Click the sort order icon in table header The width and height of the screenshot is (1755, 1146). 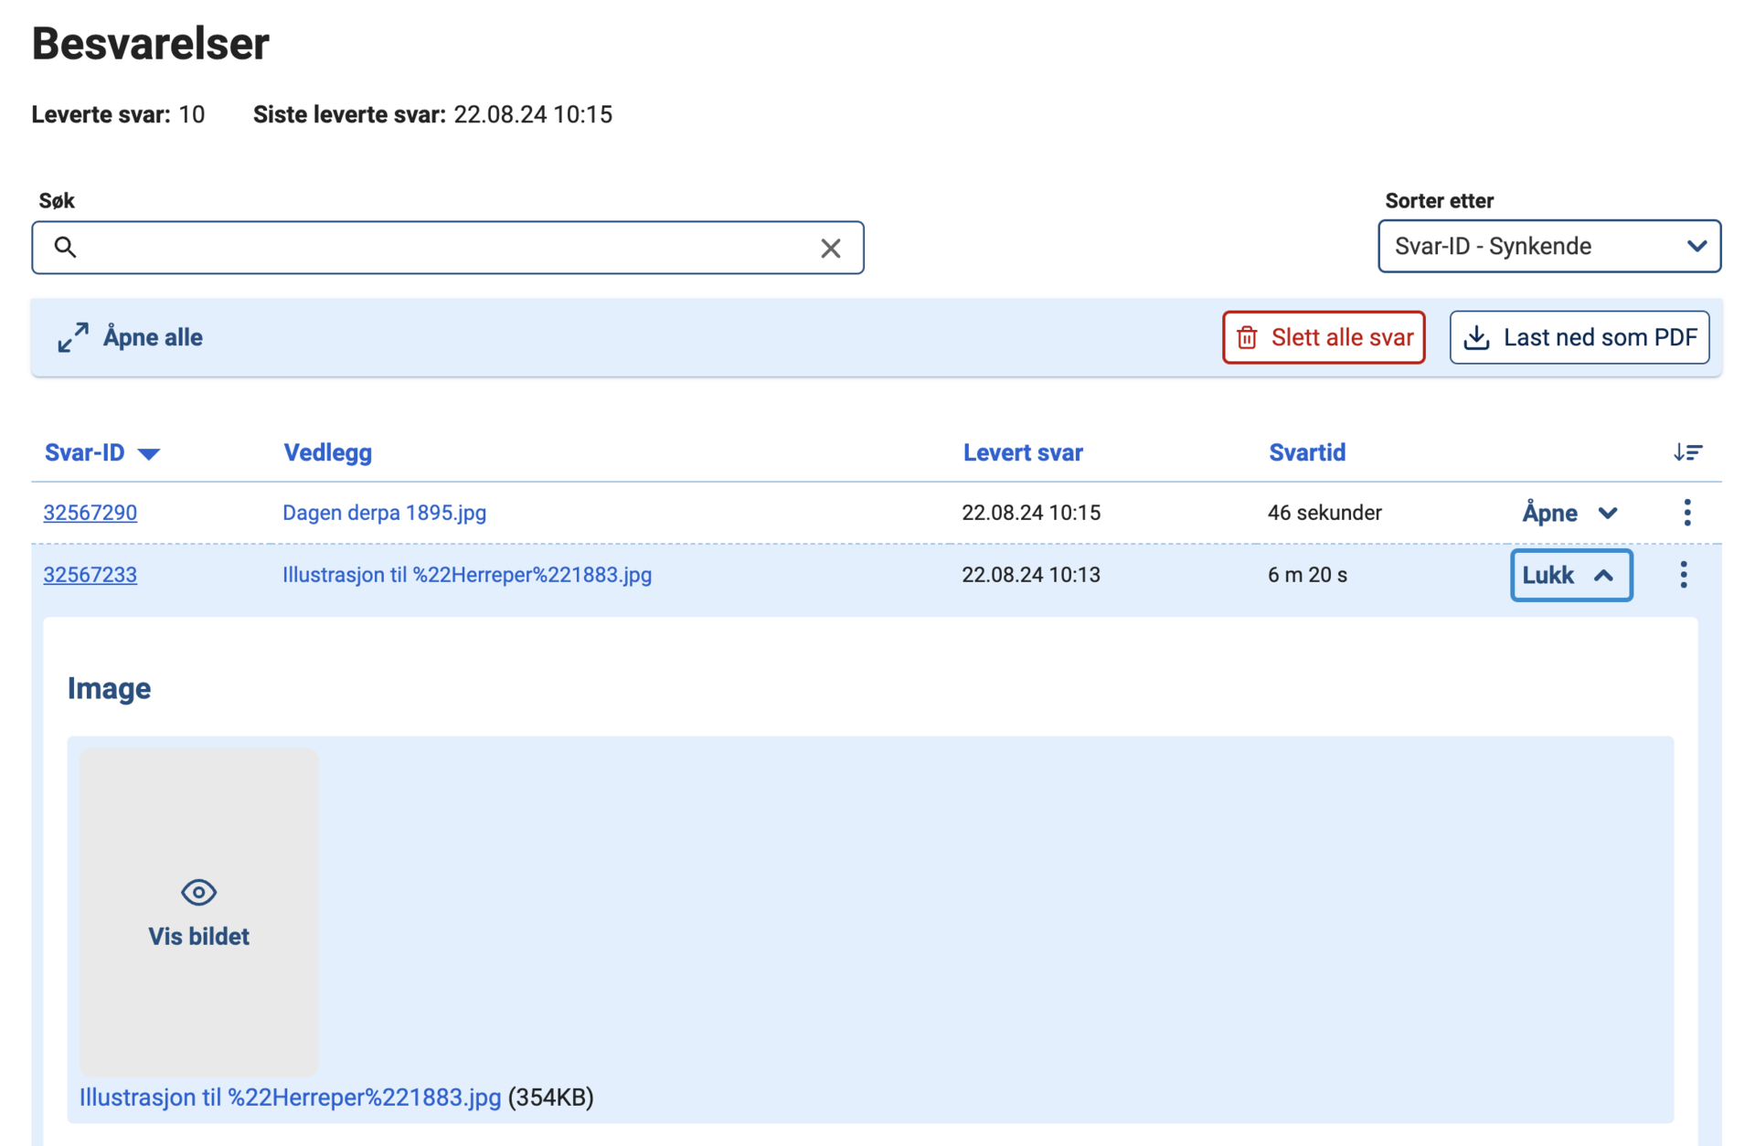(1687, 452)
